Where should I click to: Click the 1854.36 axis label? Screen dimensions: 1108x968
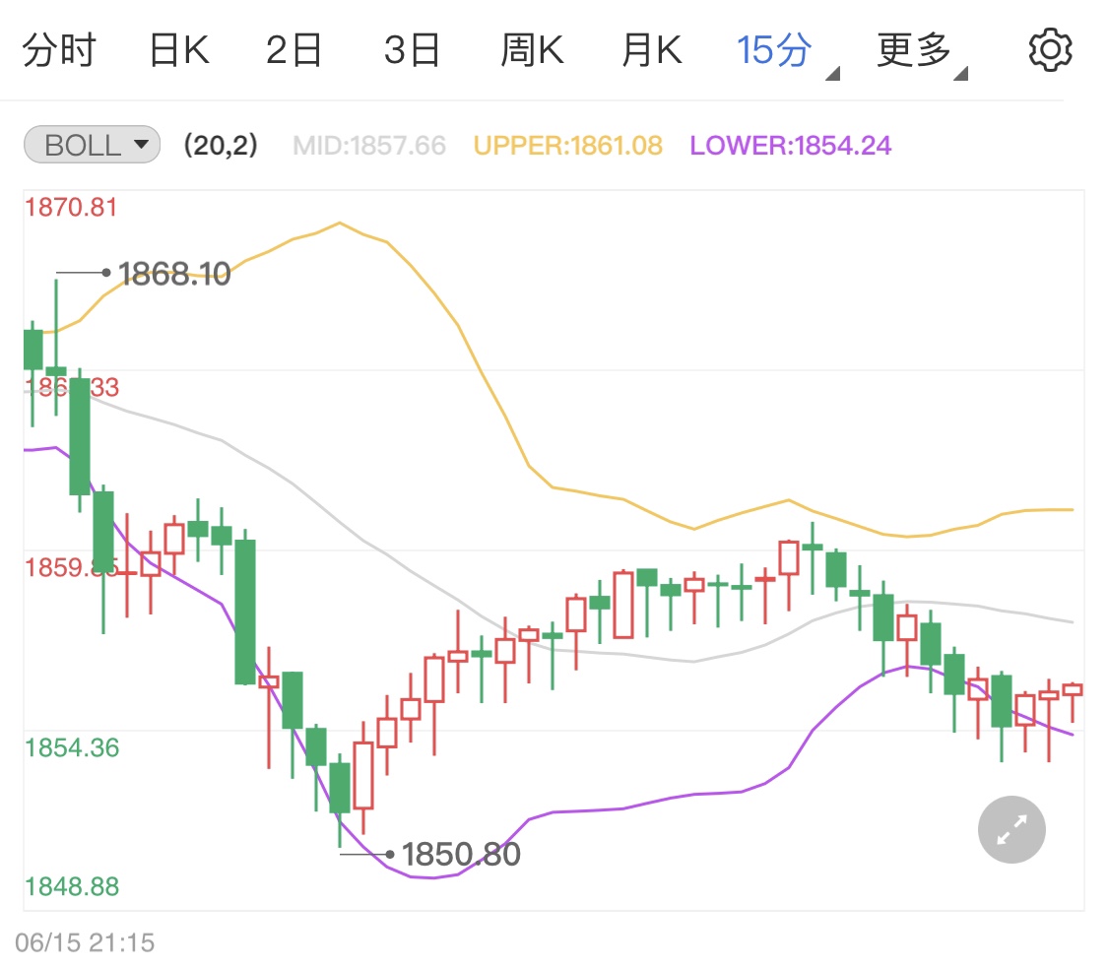pos(72,747)
